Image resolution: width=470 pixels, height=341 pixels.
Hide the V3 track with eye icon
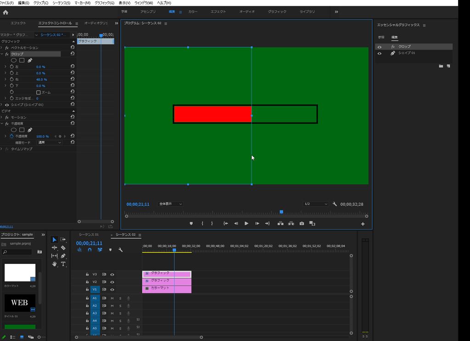click(x=112, y=275)
